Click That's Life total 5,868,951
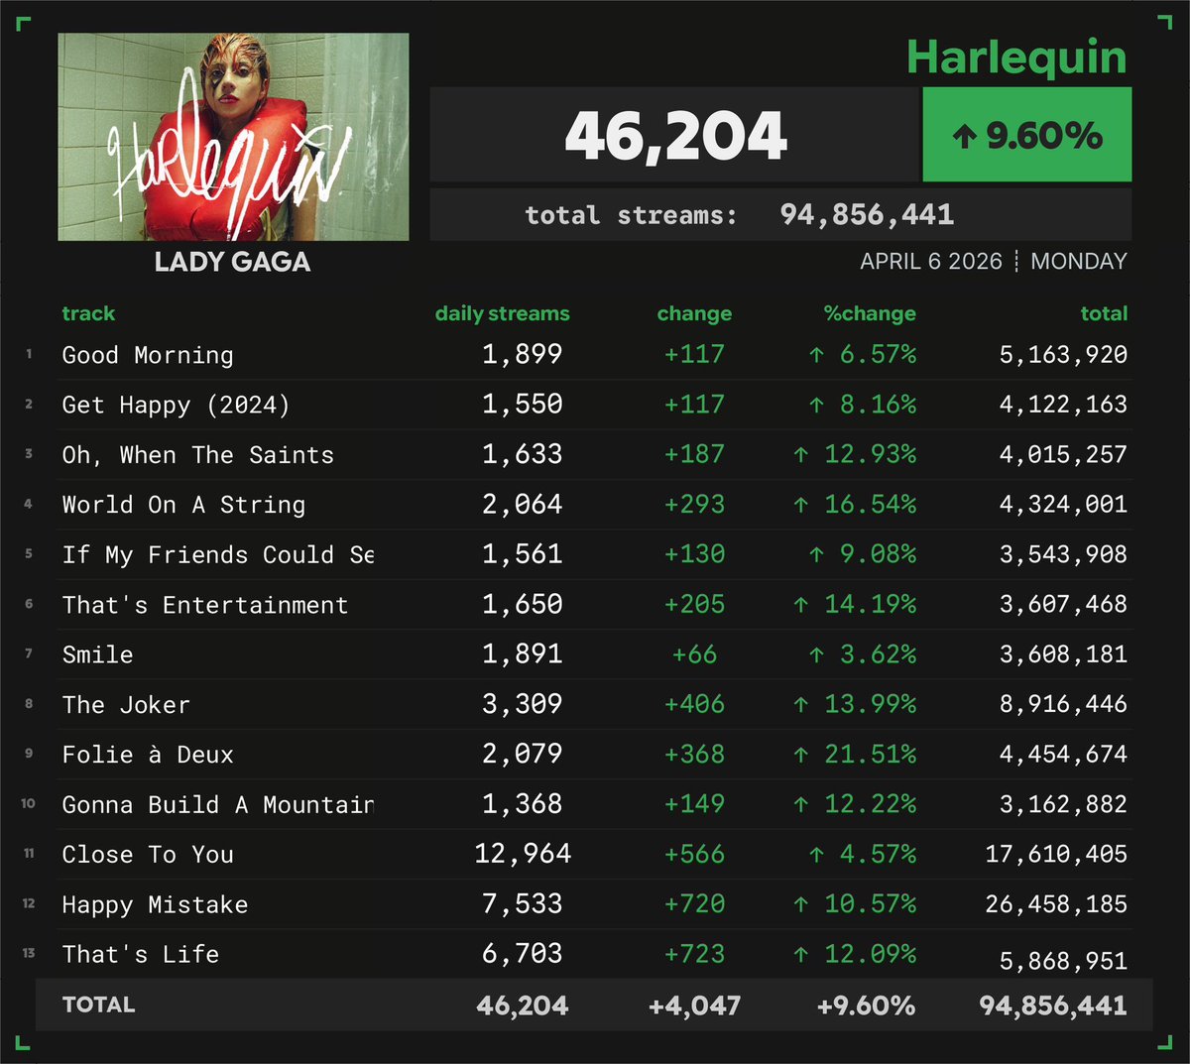Viewport: 1190px width, 1064px height. tap(1063, 961)
